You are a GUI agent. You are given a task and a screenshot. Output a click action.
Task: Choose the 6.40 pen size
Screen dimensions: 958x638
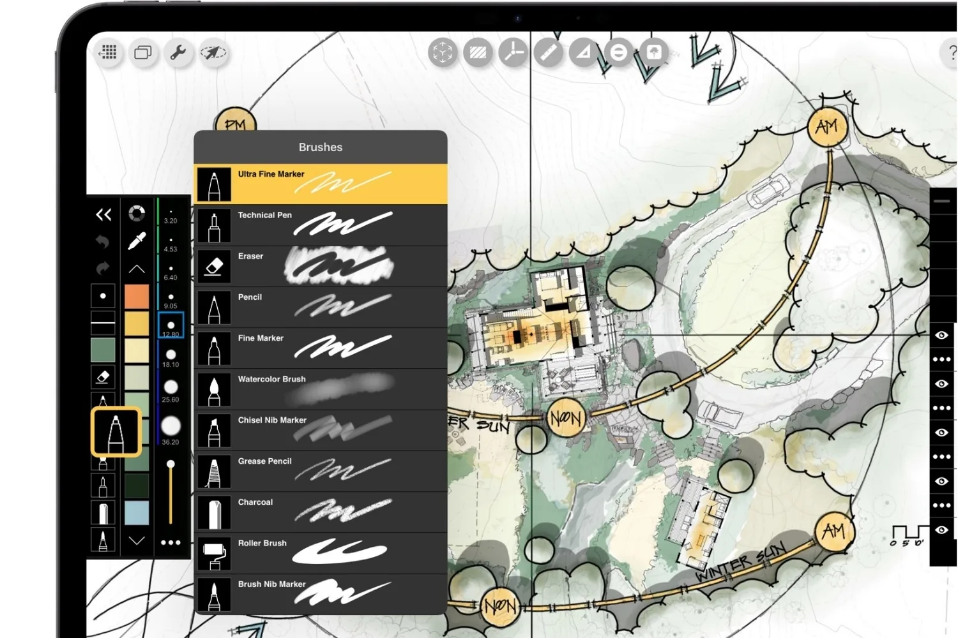pyautogui.click(x=171, y=272)
